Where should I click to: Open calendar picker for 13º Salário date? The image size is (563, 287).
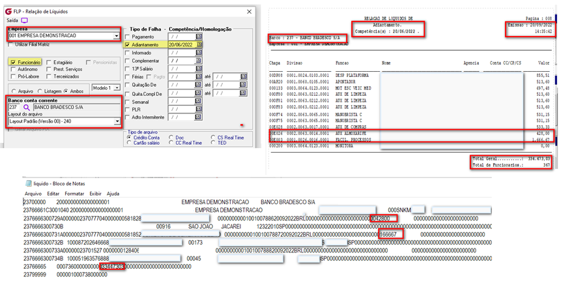pos(199,68)
